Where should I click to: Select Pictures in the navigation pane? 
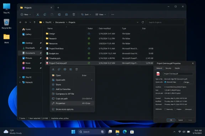click(x=30, y=58)
